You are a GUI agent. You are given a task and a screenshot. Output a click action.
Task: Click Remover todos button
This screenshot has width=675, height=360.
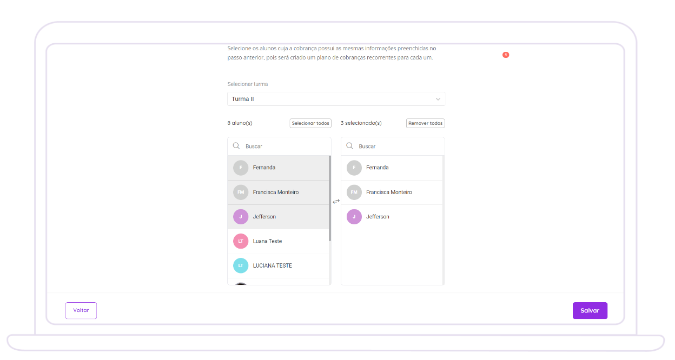click(425, 123)
